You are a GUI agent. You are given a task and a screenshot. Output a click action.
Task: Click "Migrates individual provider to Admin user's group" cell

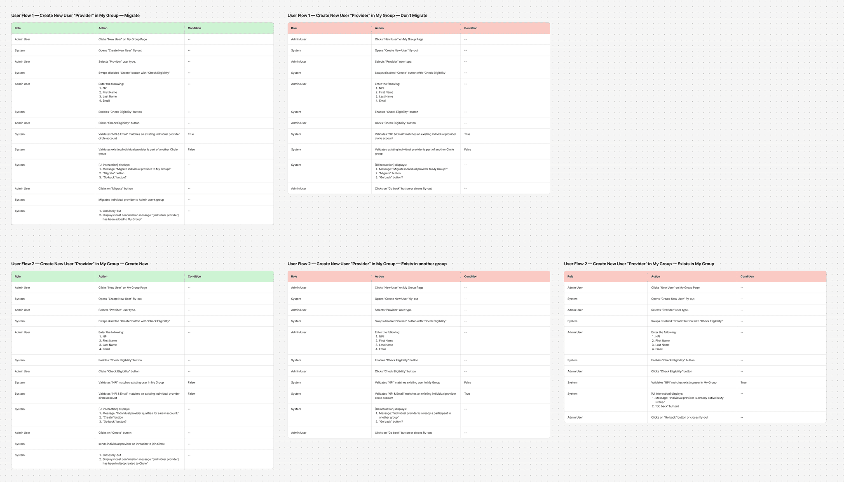pos(131,200)
